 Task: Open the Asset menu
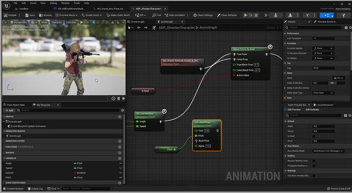tap(33, 3)
